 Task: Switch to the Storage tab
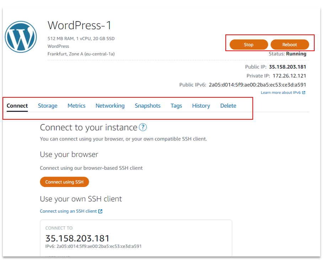[x=48, y=106]
